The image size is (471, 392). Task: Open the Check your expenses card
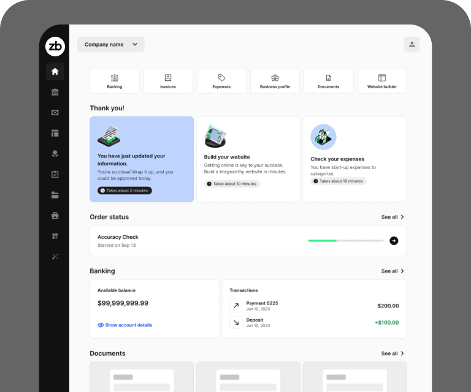pos(354,159)
